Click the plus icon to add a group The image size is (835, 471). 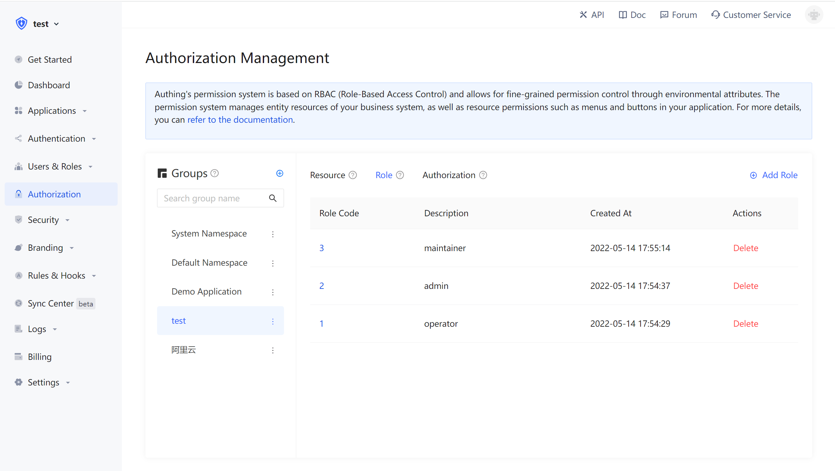pos(280,173)
